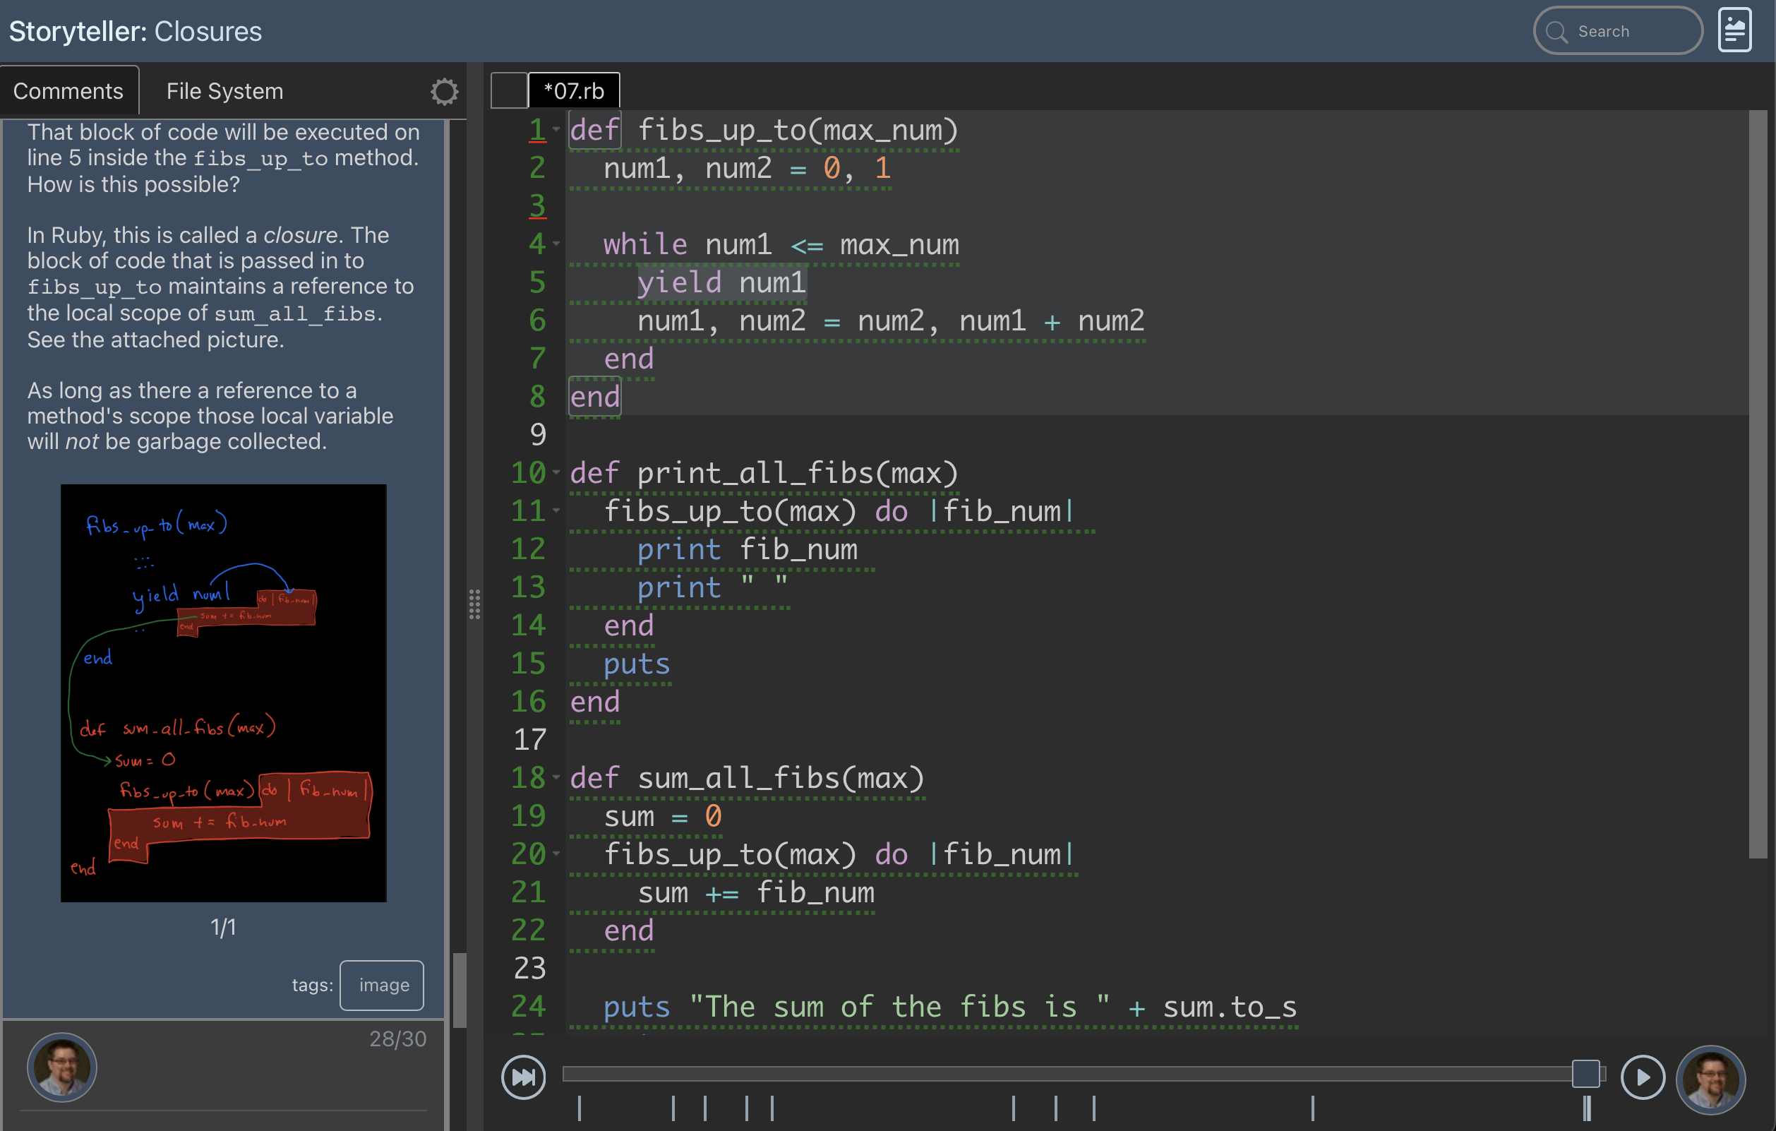Open the search bar

1624,32
